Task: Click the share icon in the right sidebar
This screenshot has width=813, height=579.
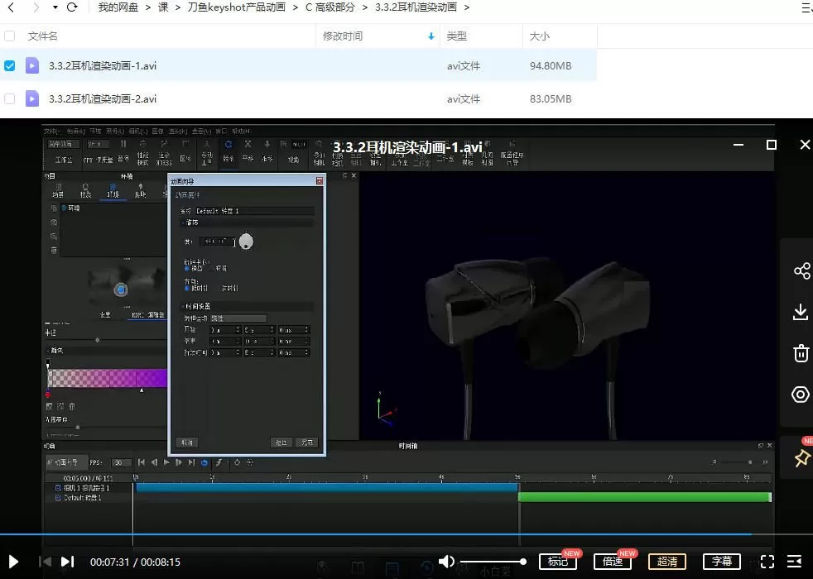Action: (801, 270)
